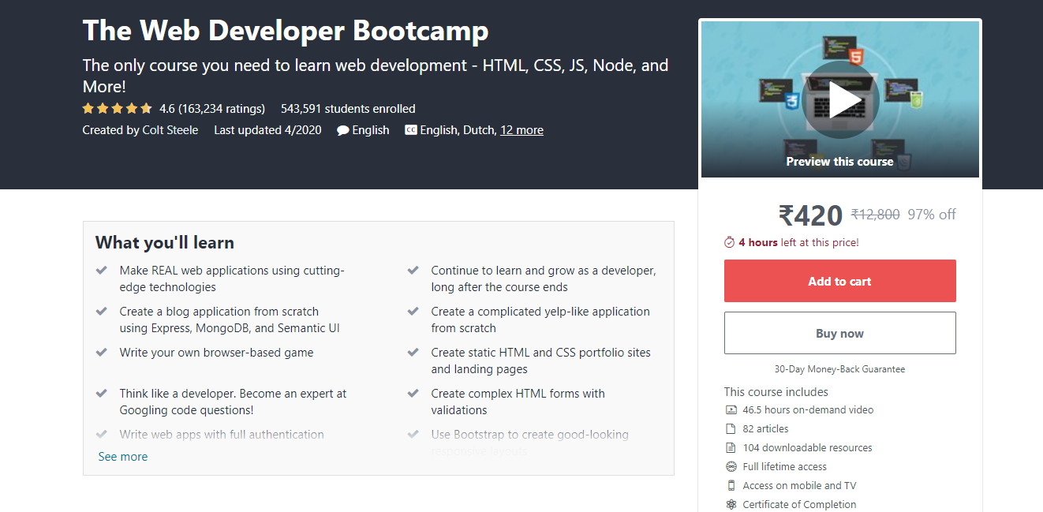This screenshot has width=1043, height=512.
Task: Click the video icon beside 46.5 hours on-demand video
Action: pos(731,410)
